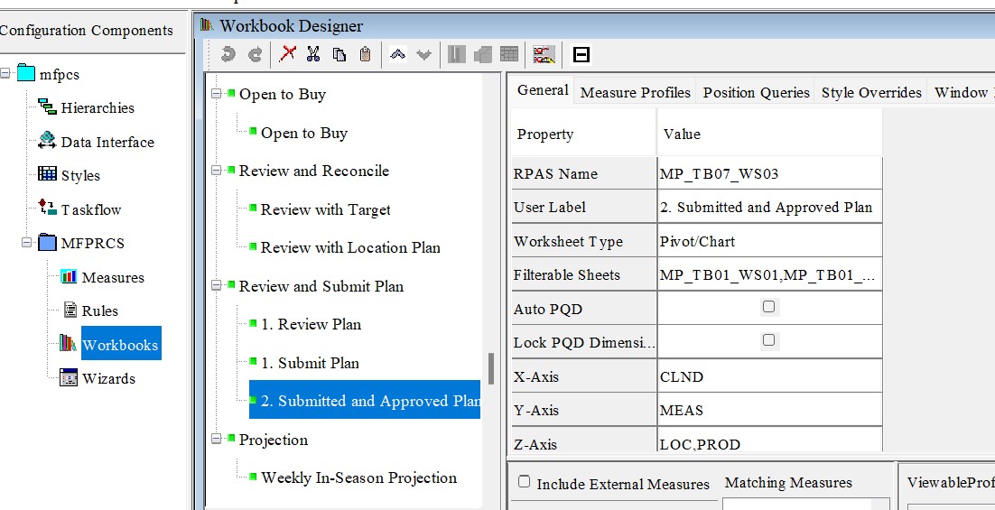Open the Measure Profiles tab
The image size is (995, 510).
tap(635, 92)
